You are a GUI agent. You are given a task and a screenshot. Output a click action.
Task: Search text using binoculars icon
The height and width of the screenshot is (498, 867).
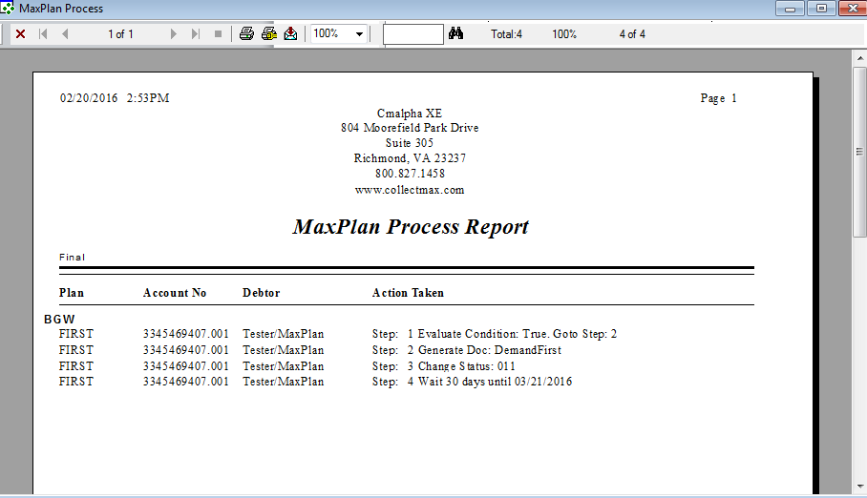click(x=456, y=34)
